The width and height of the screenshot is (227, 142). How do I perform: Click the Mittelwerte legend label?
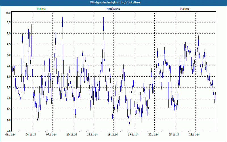(113, 9)
